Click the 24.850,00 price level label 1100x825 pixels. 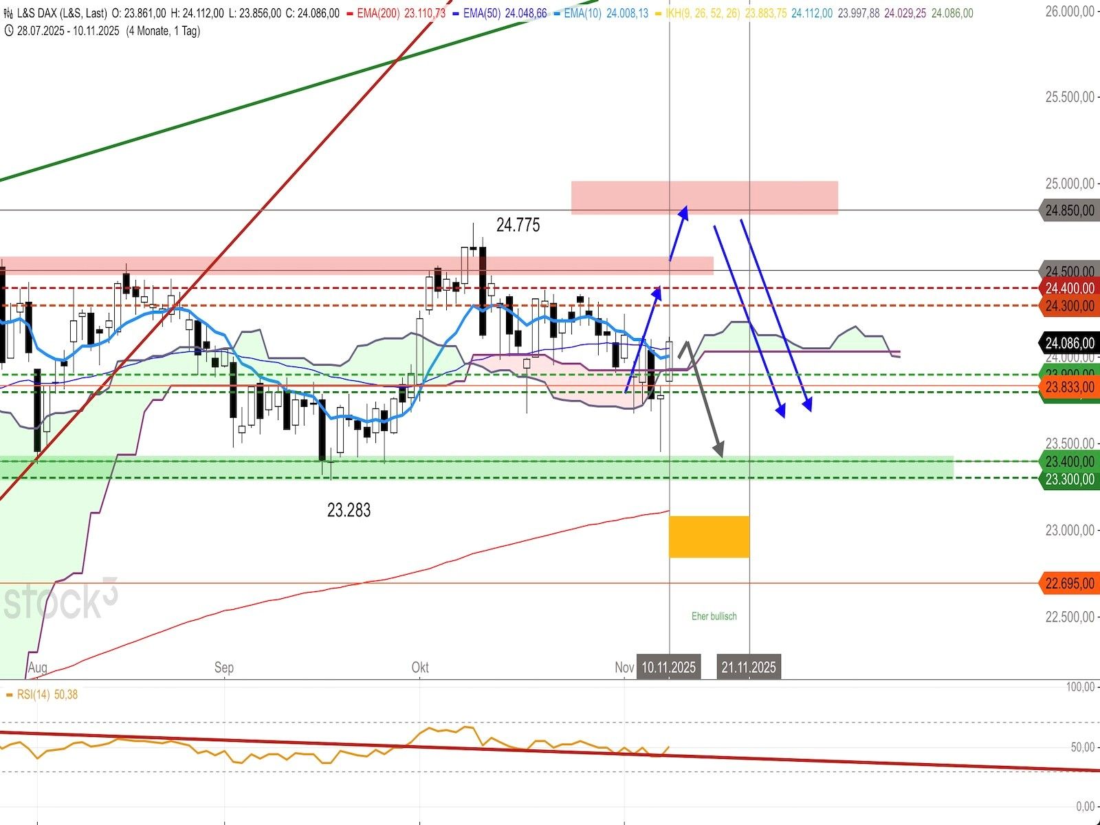coord(1069,210)
